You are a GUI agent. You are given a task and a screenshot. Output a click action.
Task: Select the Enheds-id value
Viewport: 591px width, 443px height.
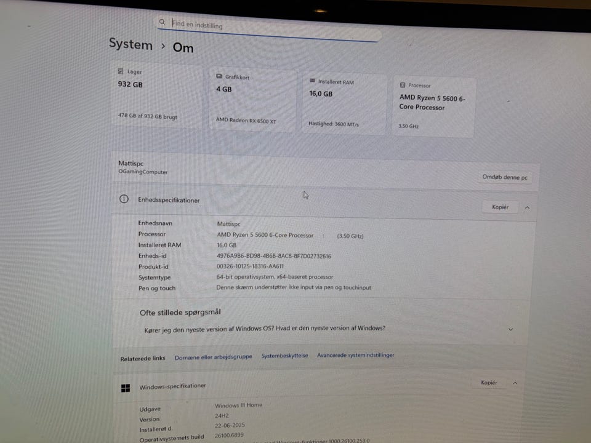273,256
